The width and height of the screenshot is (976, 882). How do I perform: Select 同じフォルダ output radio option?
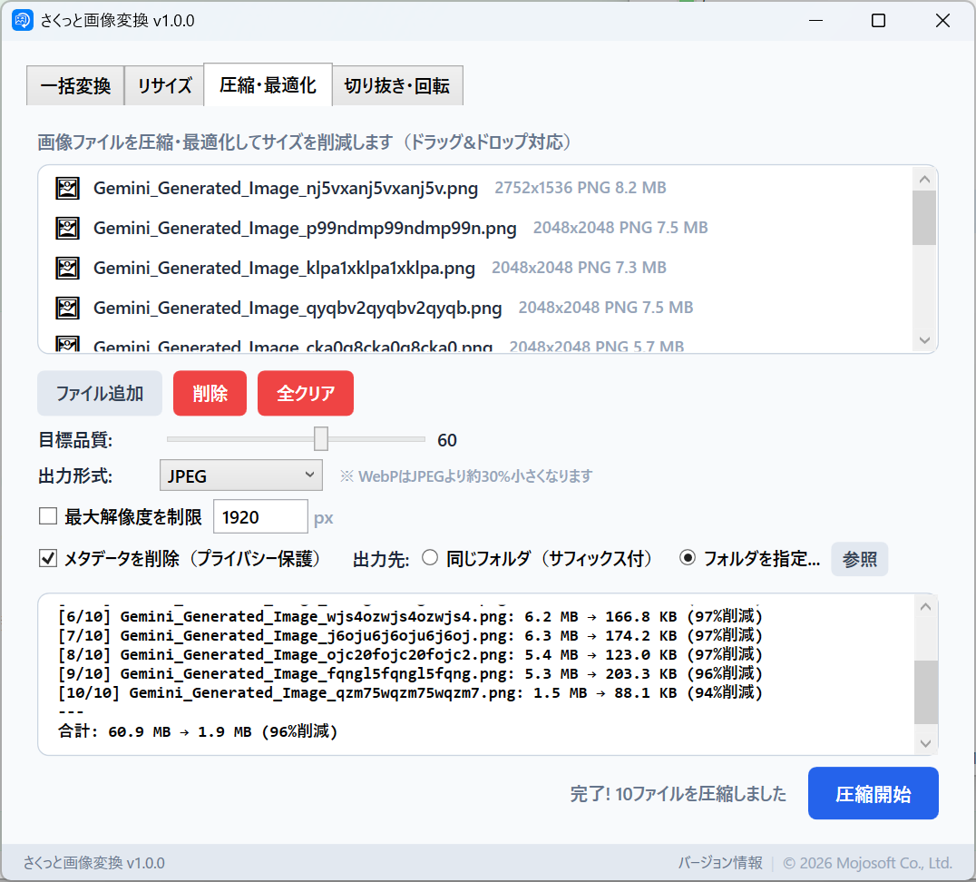[x=430, y=559]
